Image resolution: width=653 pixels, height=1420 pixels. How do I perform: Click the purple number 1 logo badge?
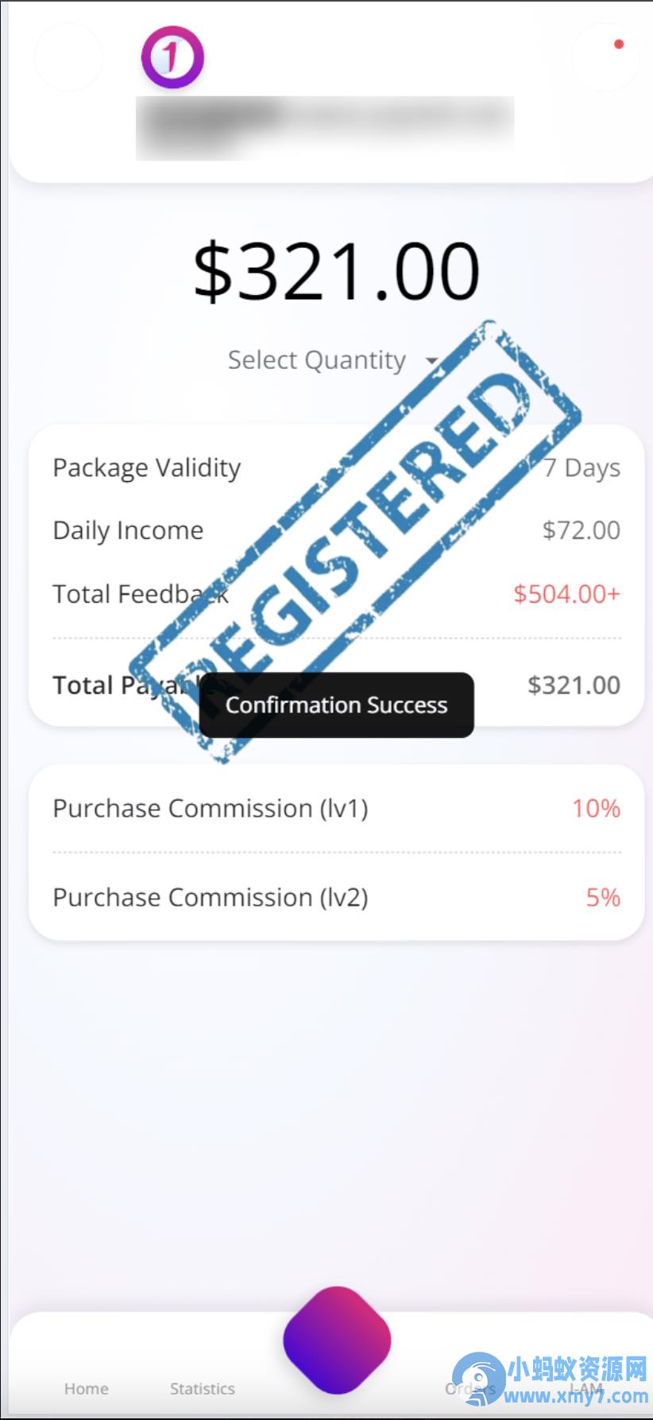click(172, 57)
